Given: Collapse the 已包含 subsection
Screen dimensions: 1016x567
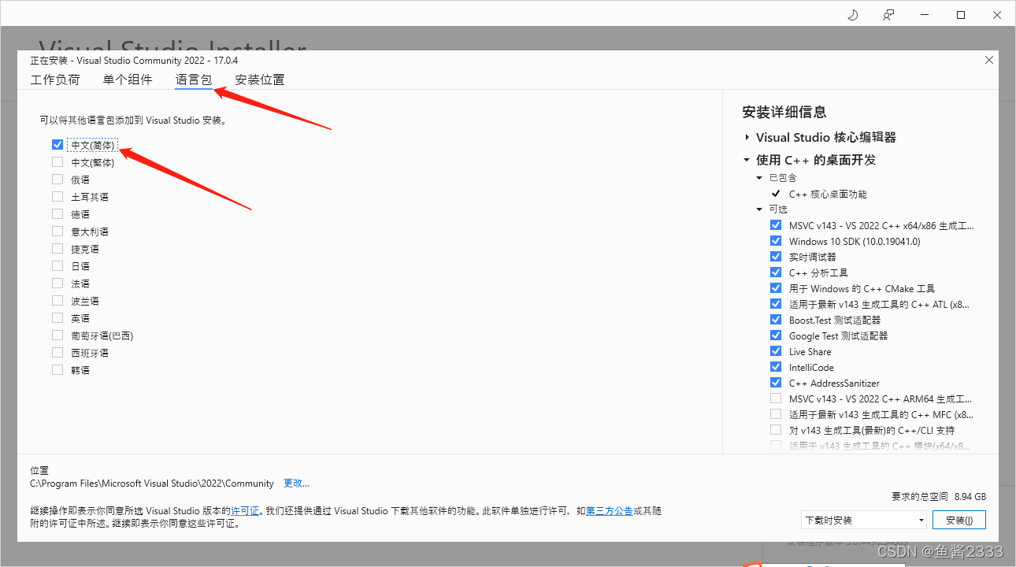Looking at the screenshot, I should point(760,178).
